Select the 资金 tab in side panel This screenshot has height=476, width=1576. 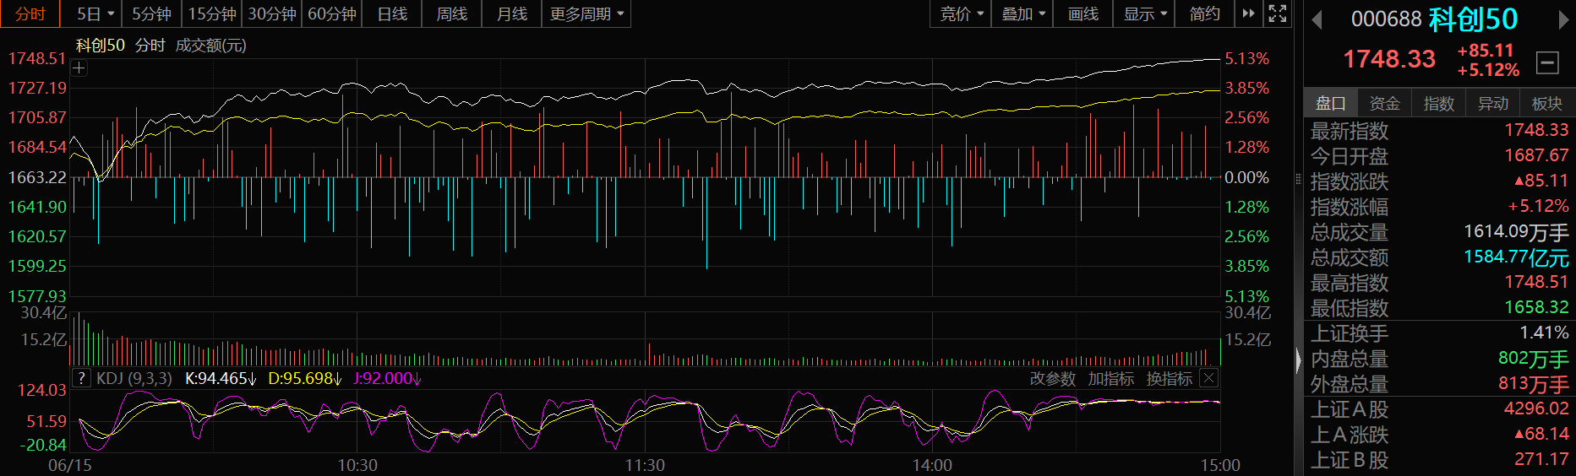[x=1384, y=103]
